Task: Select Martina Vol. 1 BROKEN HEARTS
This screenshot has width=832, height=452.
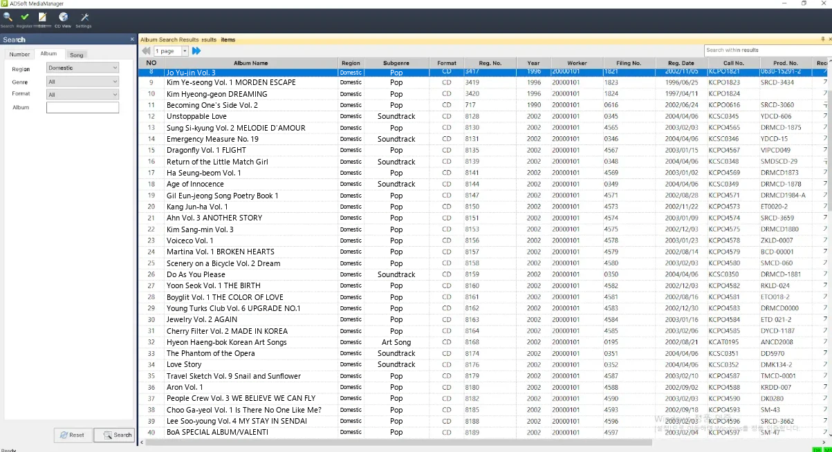Action: tap(483, 252)
